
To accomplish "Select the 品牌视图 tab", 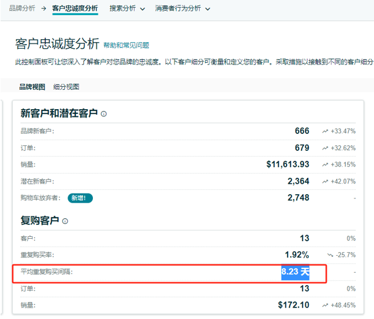I will coord(32,87).
